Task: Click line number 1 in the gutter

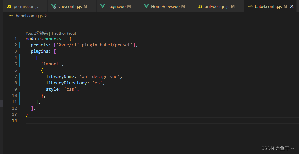Action: tap(16, 39)
